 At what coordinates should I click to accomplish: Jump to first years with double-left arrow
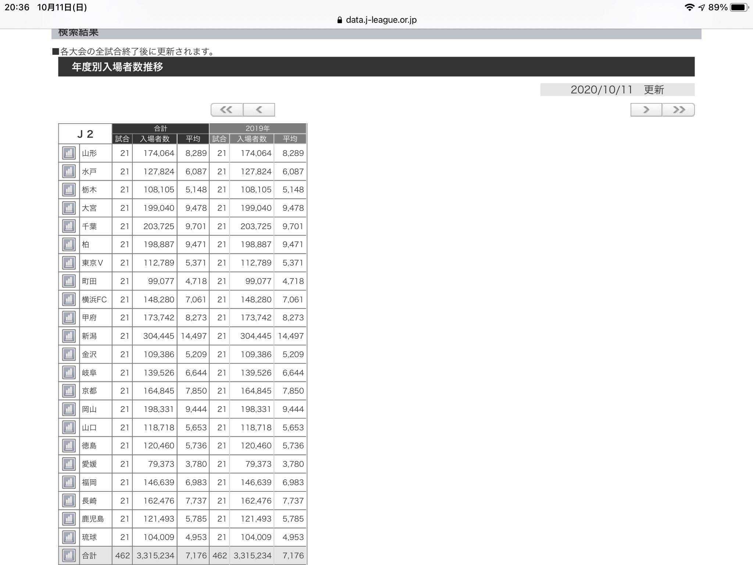coord(227,110)
